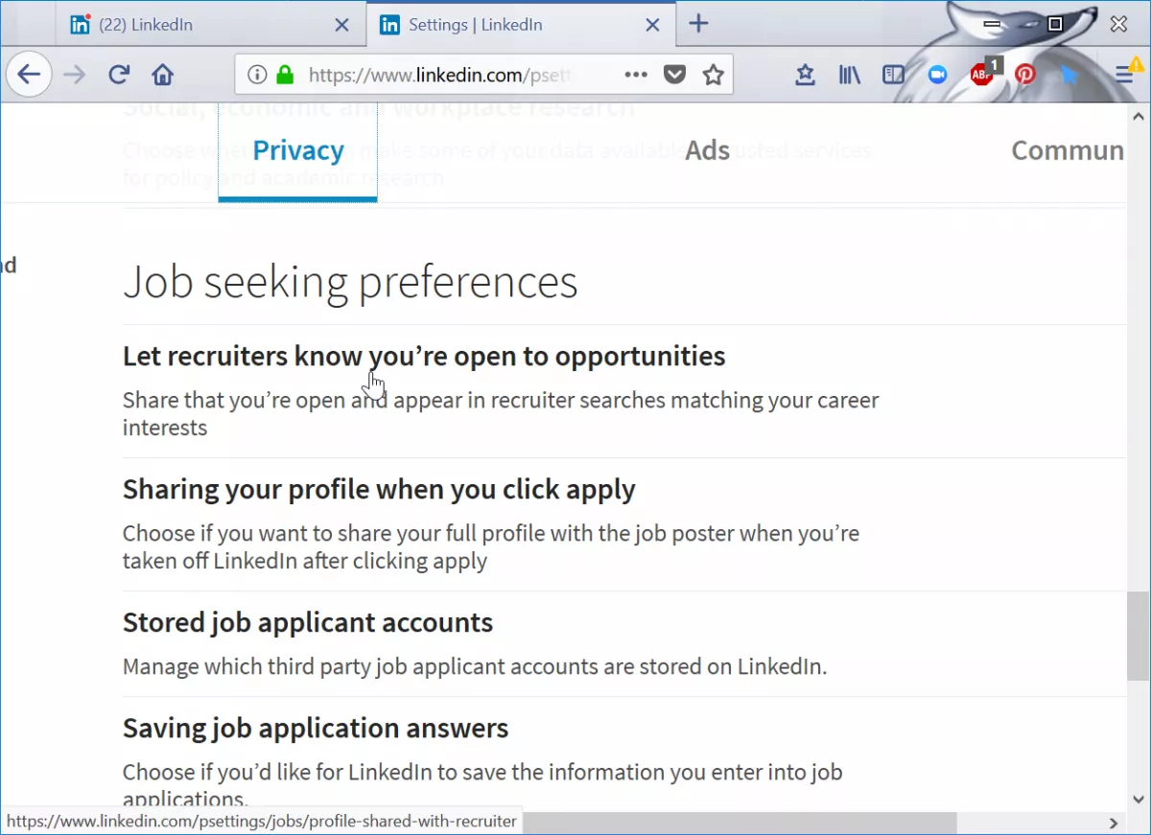Open page actions three-dot menu
The height and width of the screenshot is (835, 1151).
(636, 75)
